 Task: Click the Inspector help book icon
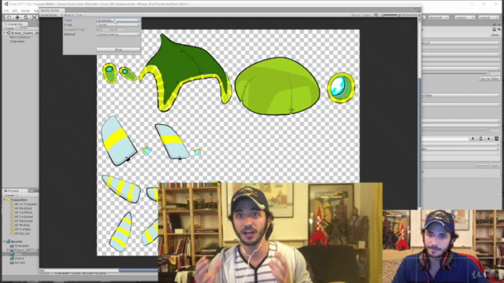[495, 30]
